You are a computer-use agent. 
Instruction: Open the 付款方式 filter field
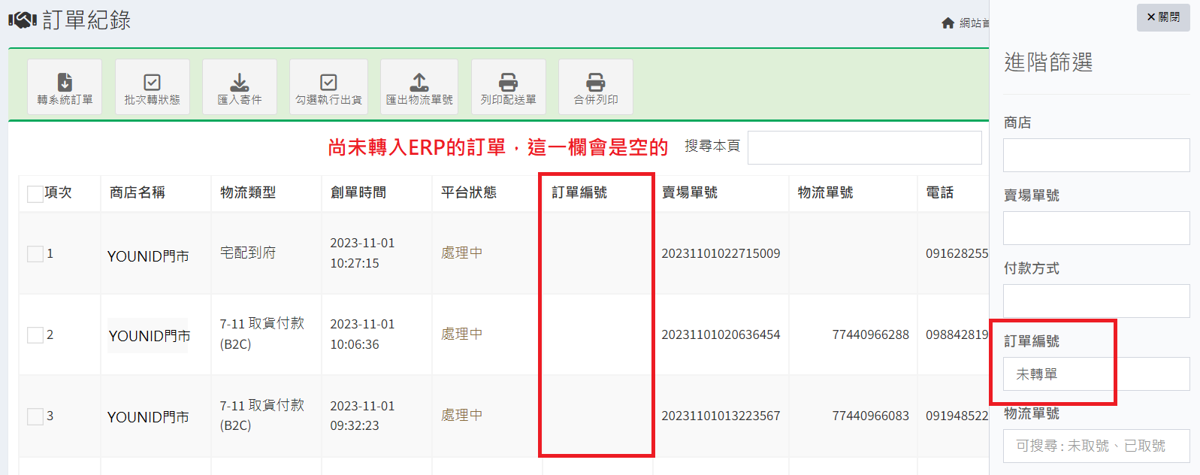coord(1096,301)
